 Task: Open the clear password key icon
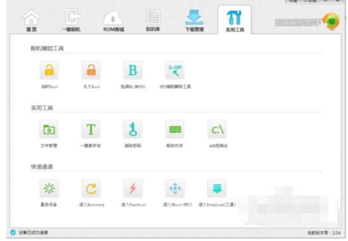(132, 129)
